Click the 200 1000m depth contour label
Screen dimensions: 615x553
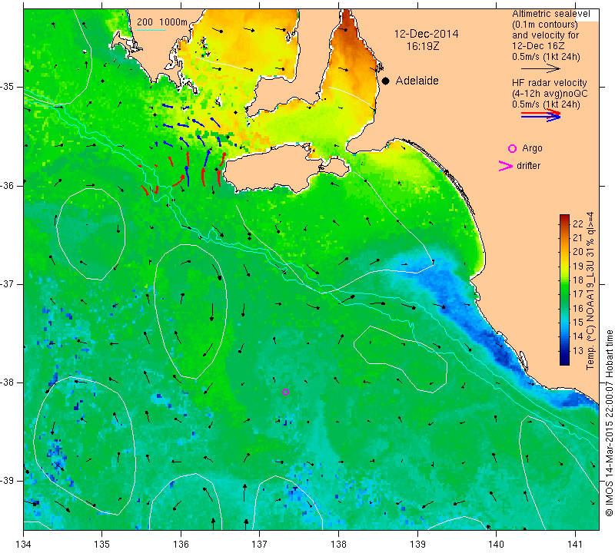[x=162, y=22]
